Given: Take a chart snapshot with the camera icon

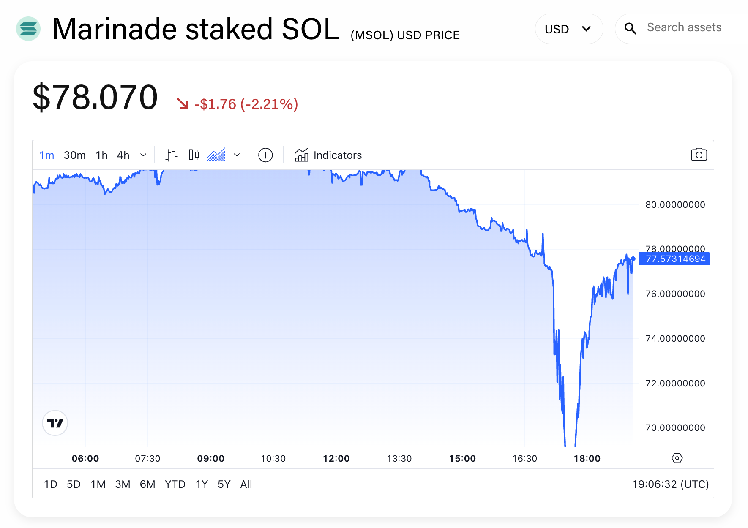Looking at the screenshot, I should (699, 154).
